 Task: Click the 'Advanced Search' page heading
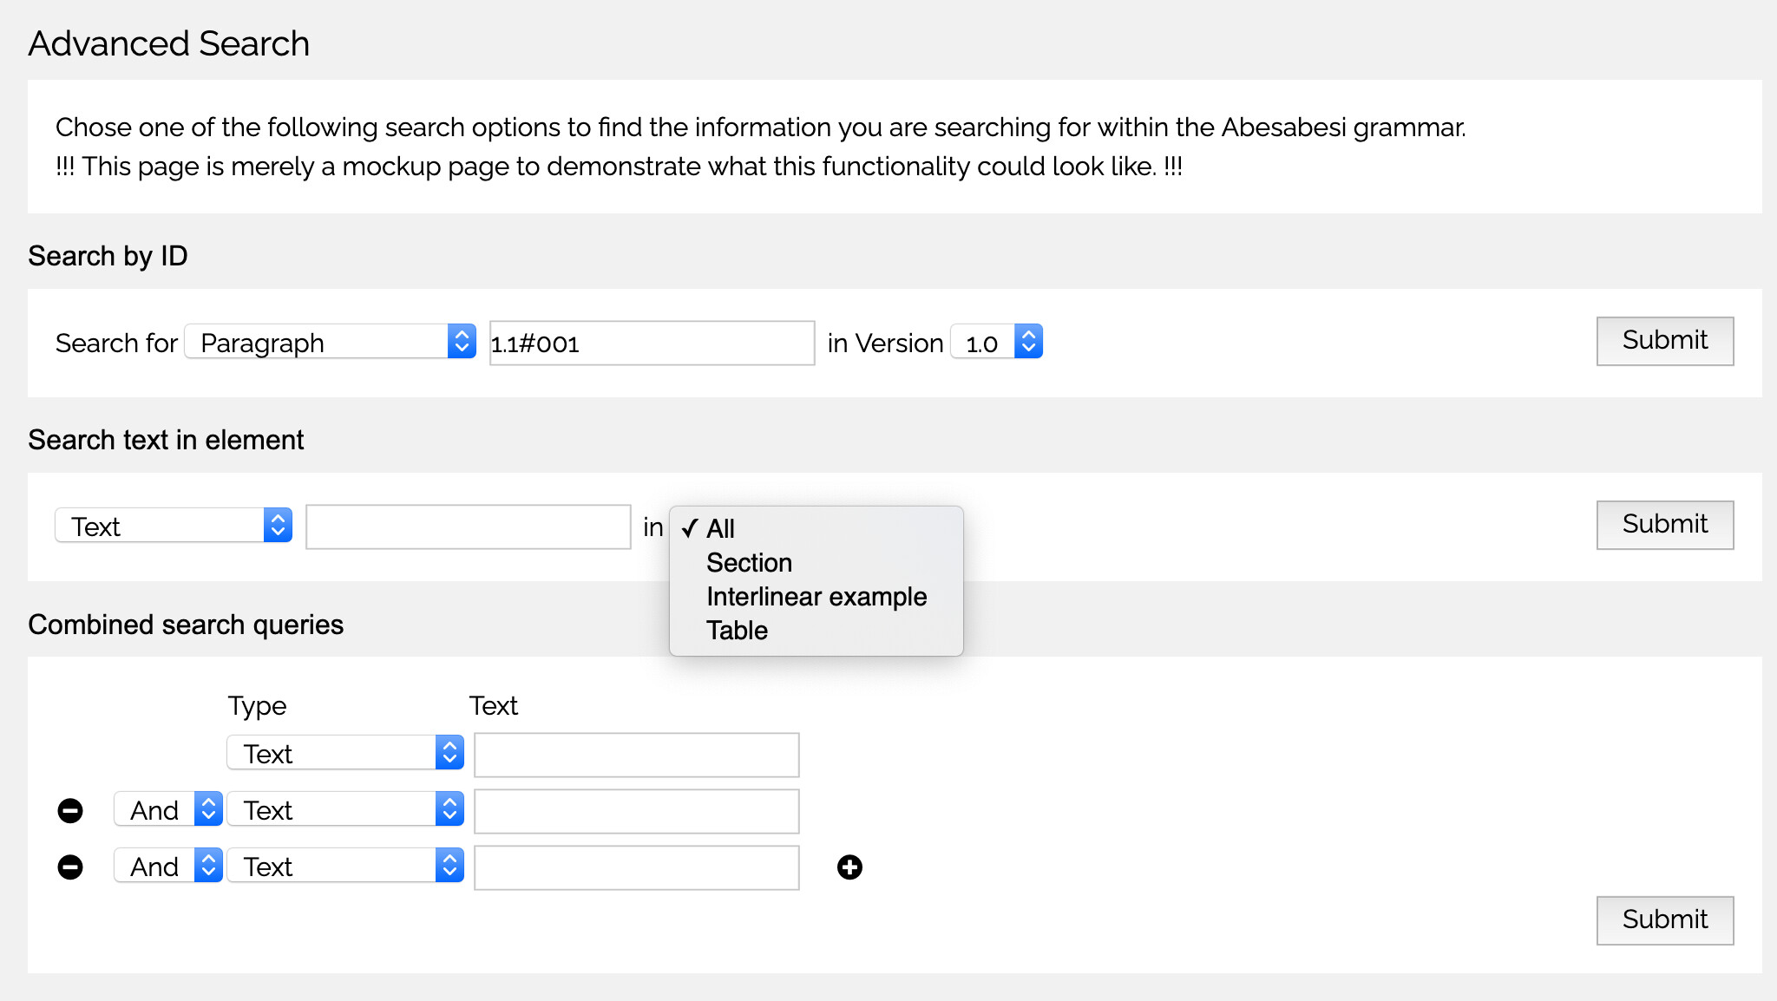pos(169,43)
